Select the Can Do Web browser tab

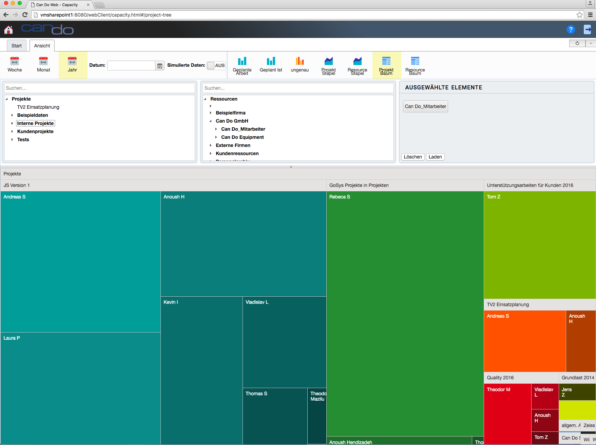(57, 5)
